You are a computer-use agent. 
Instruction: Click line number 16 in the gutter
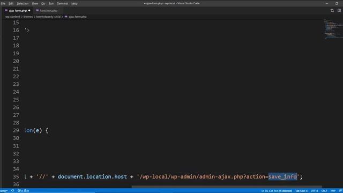click(x=16, y=31)
